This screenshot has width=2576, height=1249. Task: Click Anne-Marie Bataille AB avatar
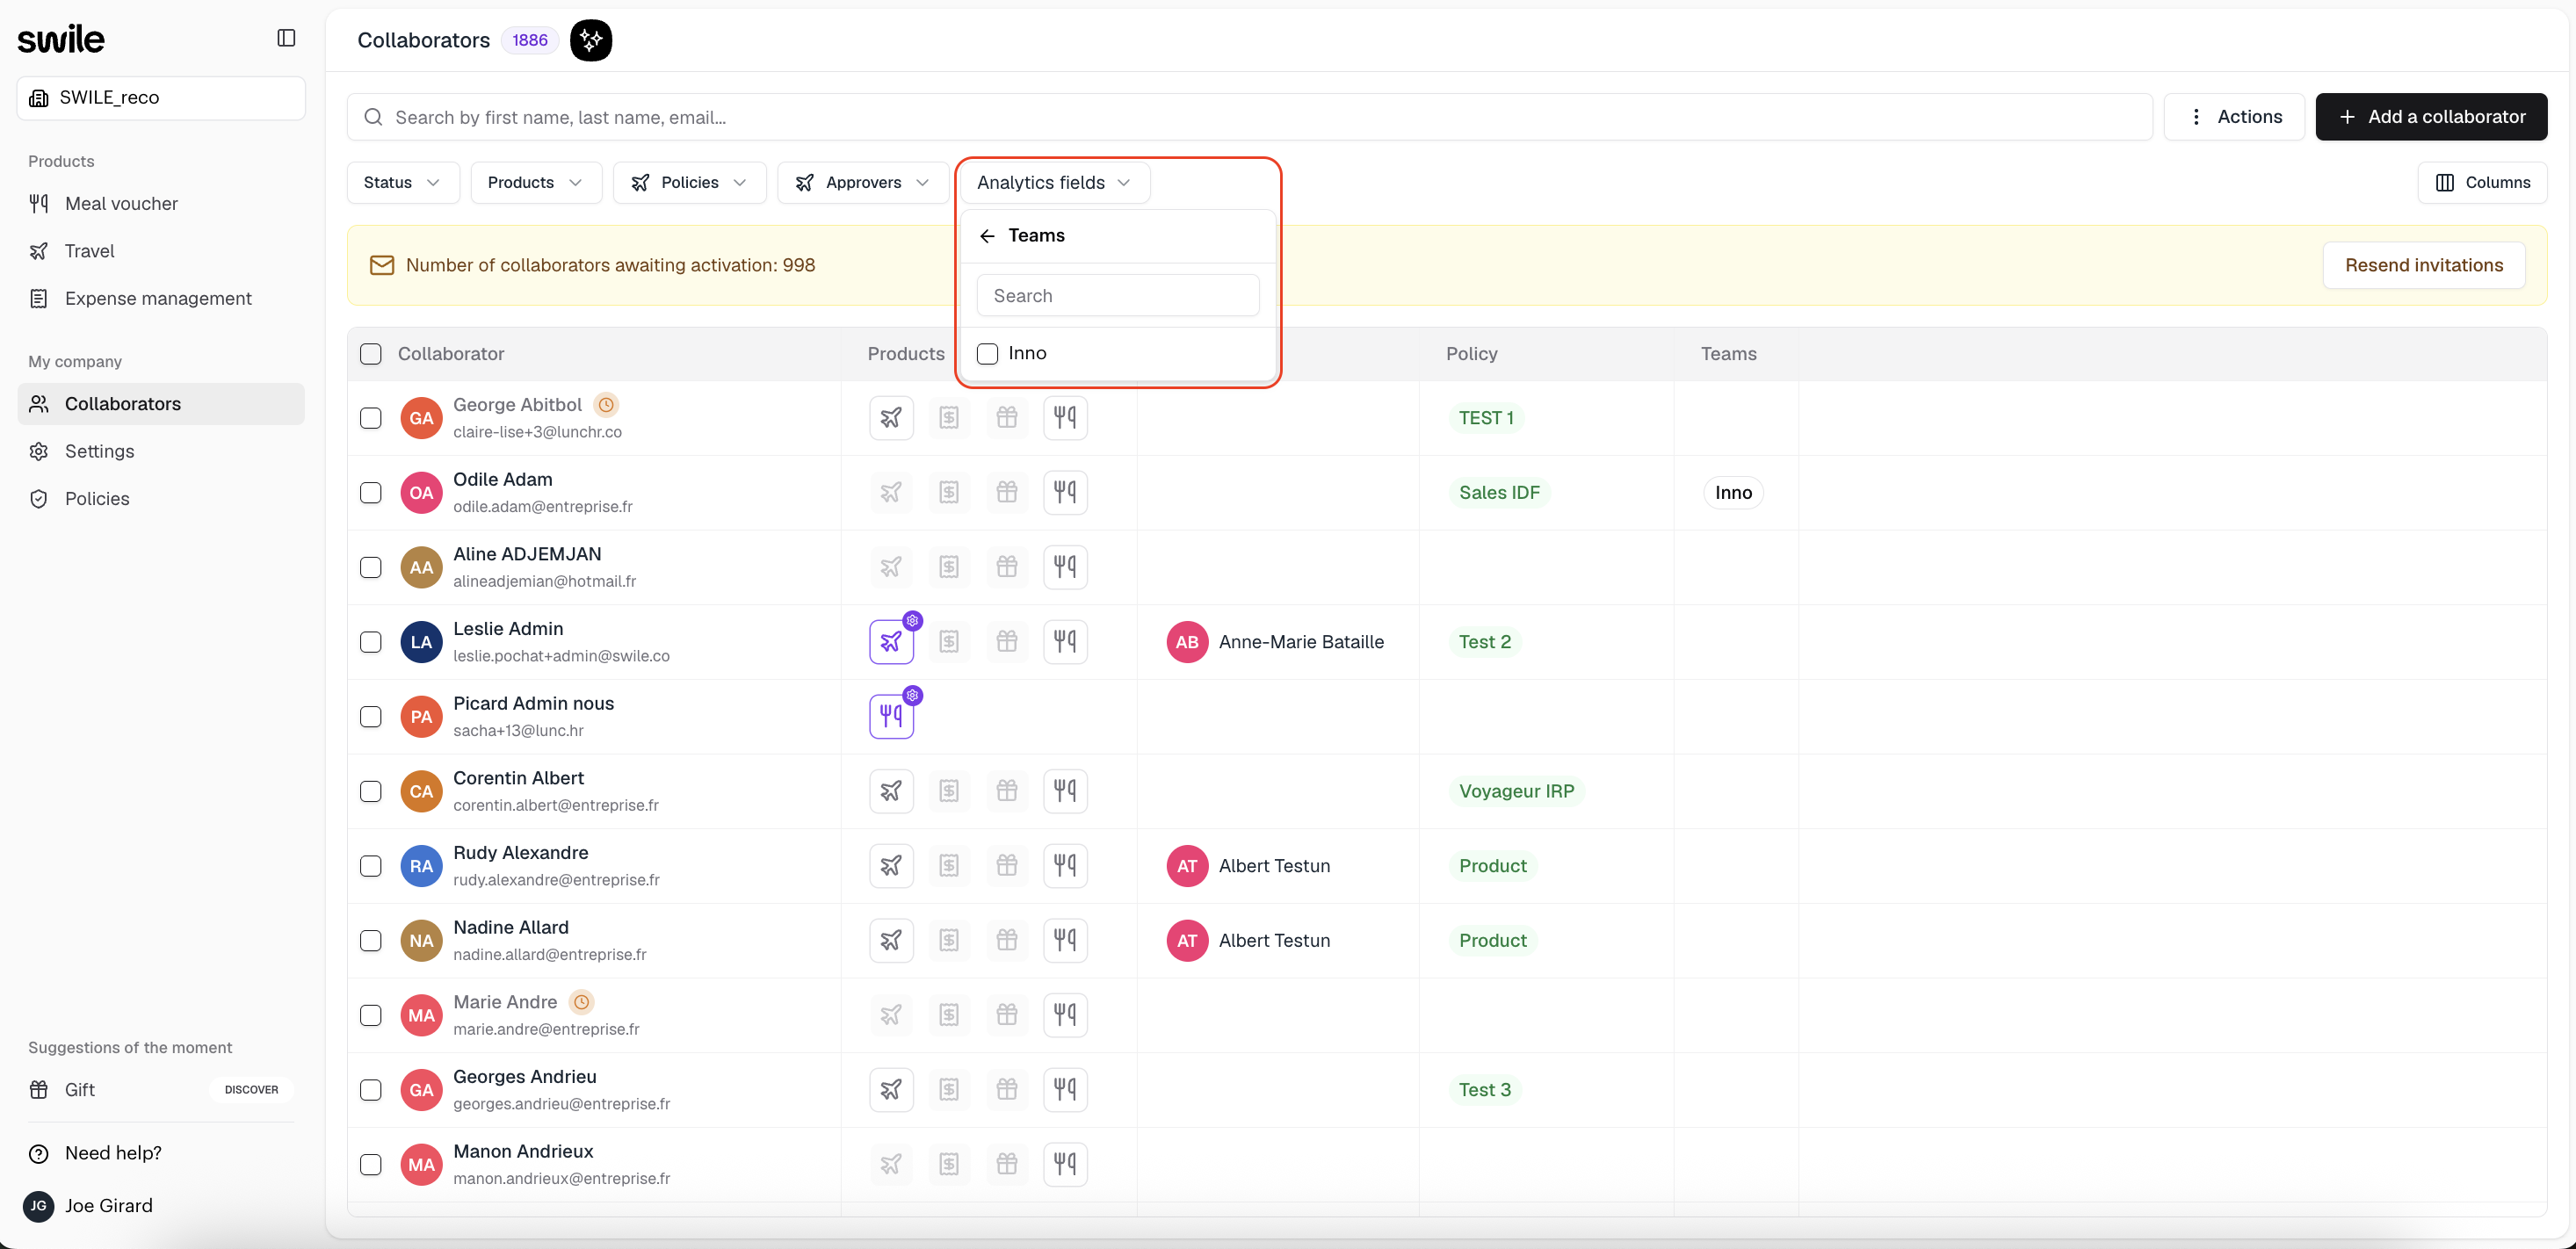tap(1187, 642)
